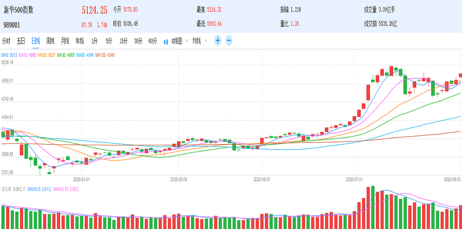This screenshot has width=462, height=231.
Task: Switch to 周线 weekly view
Action: [x=50, y=41]
